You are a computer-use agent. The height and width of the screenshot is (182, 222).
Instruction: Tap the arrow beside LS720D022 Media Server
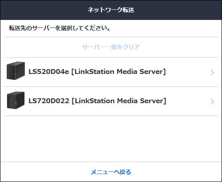coord(212,101)
